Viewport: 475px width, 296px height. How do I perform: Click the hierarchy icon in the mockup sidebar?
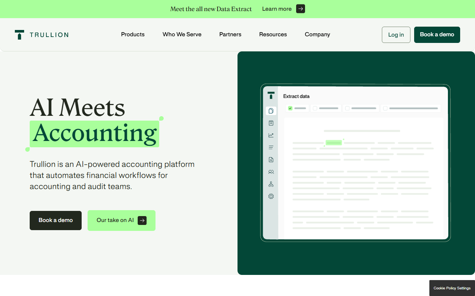tap(271, 184)
